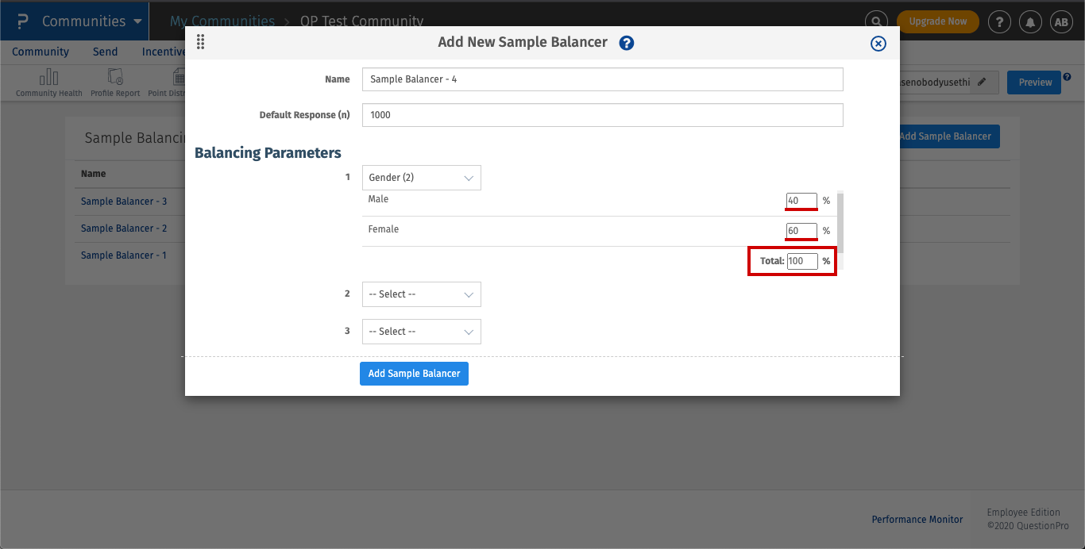Click the pencil edit icon near Preview
The height and width of the screenshot is (549, 1085).
[983, 82]
